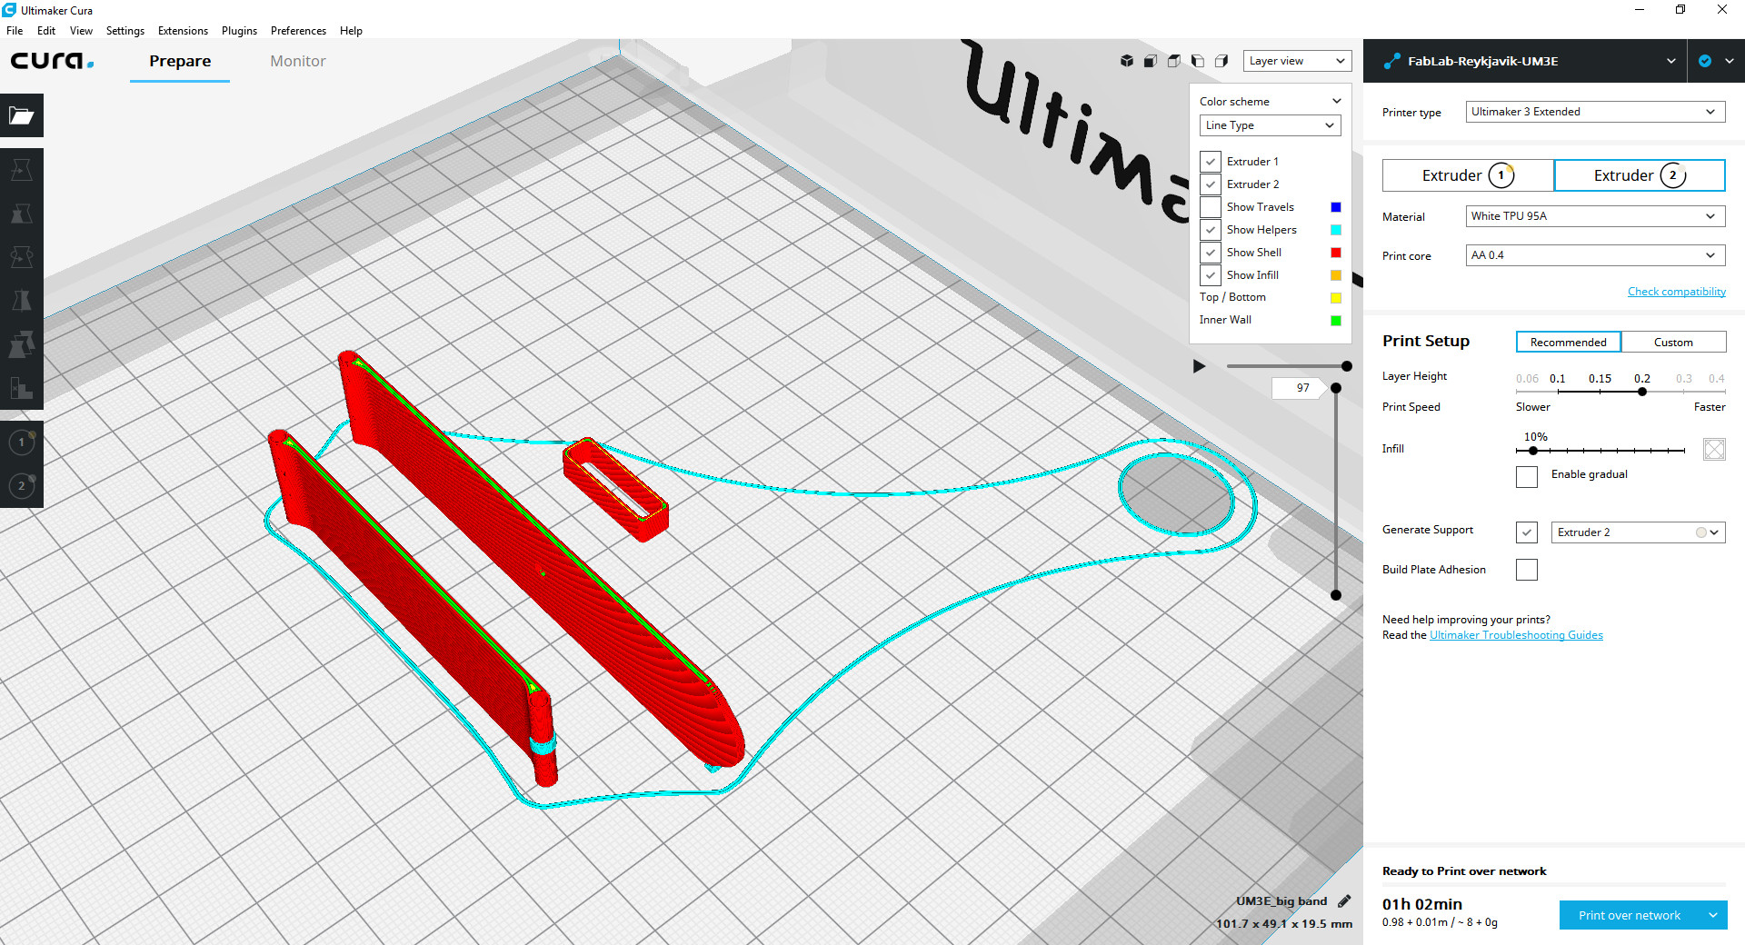Expand the chevron next to the printer status checkmark
The width and height of the screenshot is (1745, 945).
tap(1729, 61)
